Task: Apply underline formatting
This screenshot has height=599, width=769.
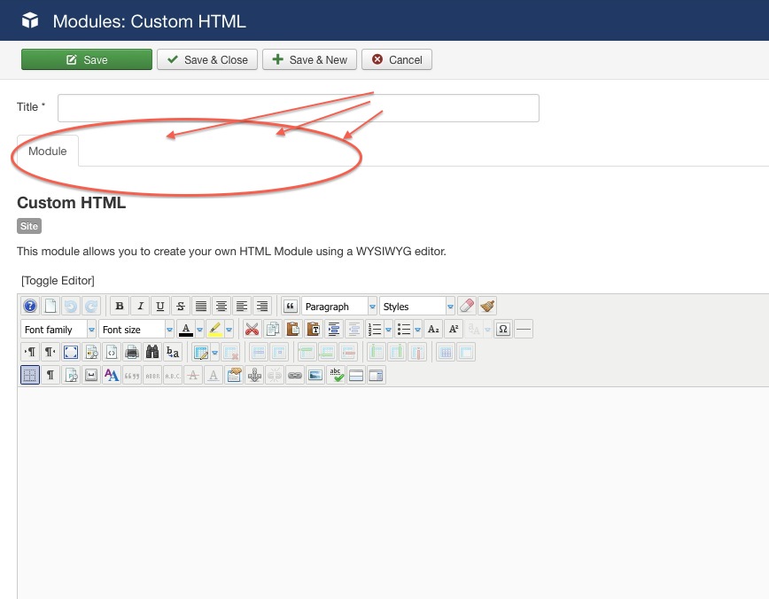Action: [x=159, y=306]
